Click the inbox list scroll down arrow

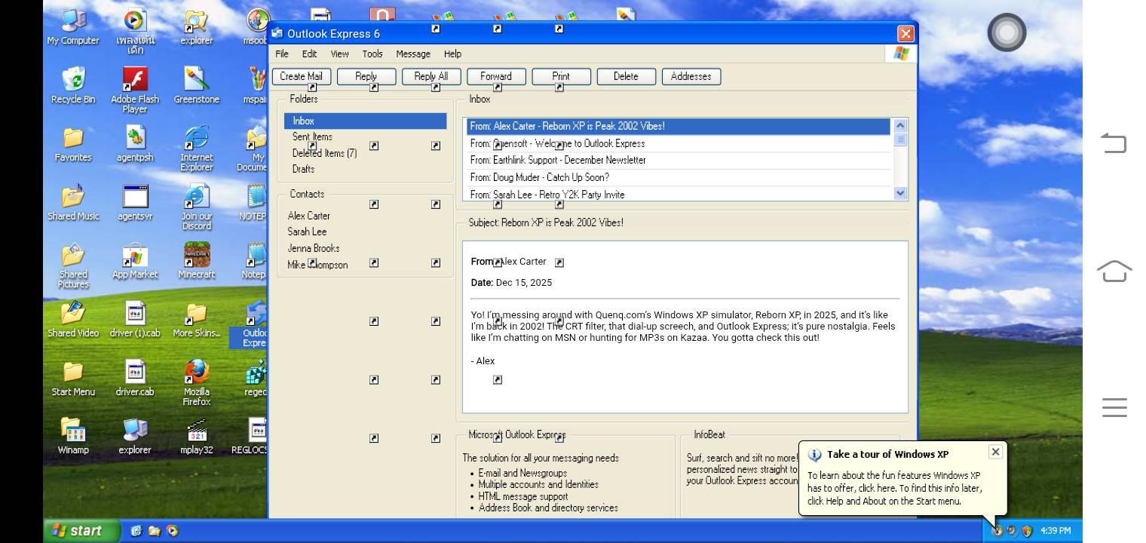pos(899,193)
